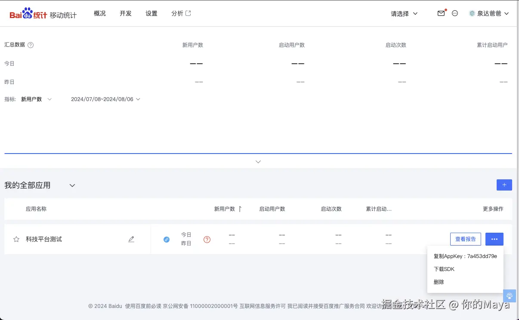Open the 使用百度前必读 footer link

pos(143,306)
